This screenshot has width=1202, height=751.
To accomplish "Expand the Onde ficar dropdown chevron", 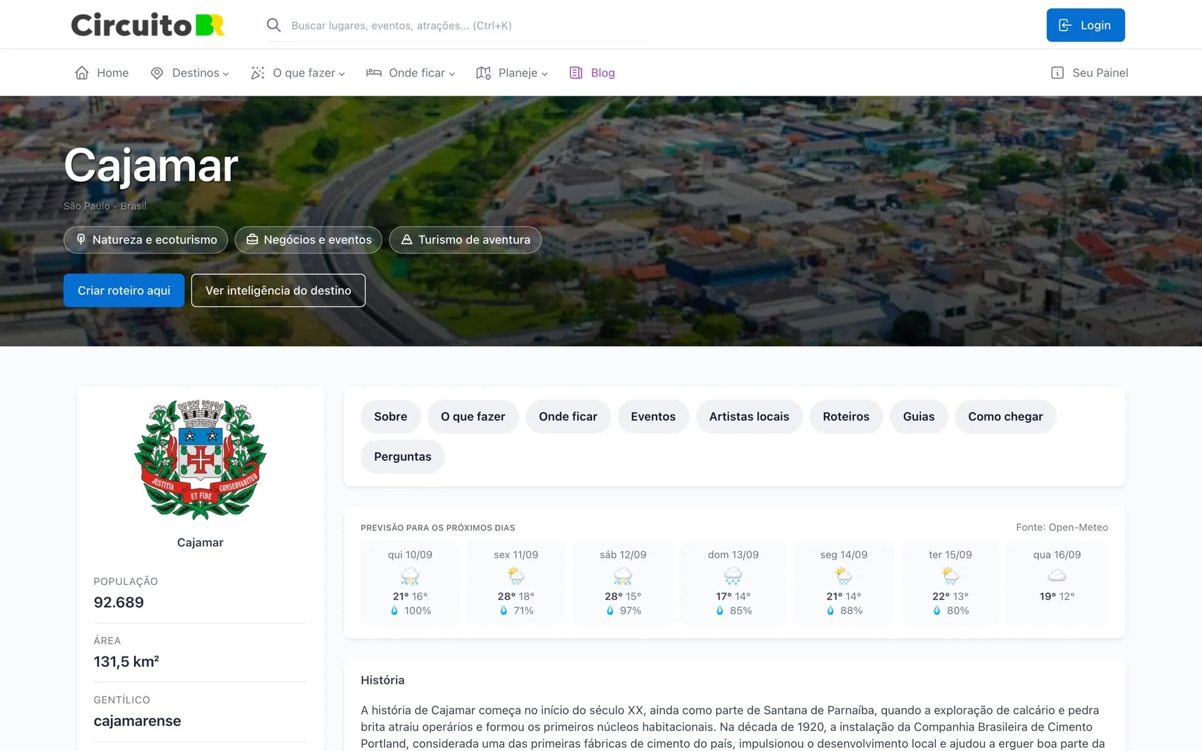I will tap(452, 74).
